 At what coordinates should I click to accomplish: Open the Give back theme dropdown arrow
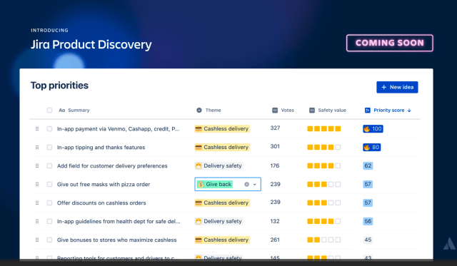tap(254, 184)
